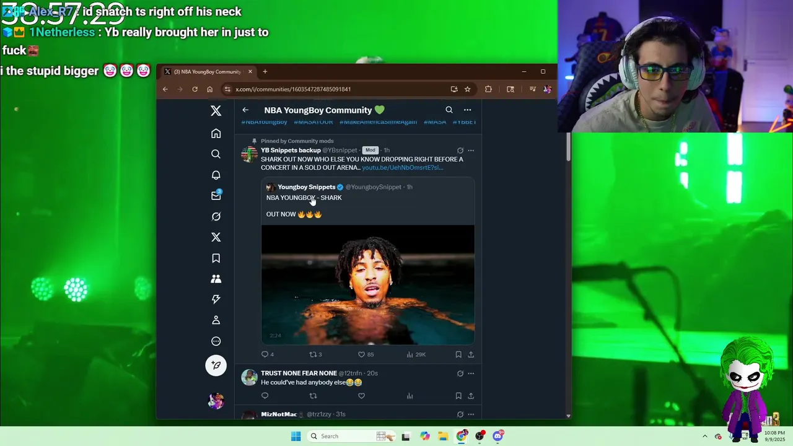Like the pinned post with 85 likes
Image resolution: width=793 pixels, height=446 pixels.
pyautogui.click(x=366, y=354)
